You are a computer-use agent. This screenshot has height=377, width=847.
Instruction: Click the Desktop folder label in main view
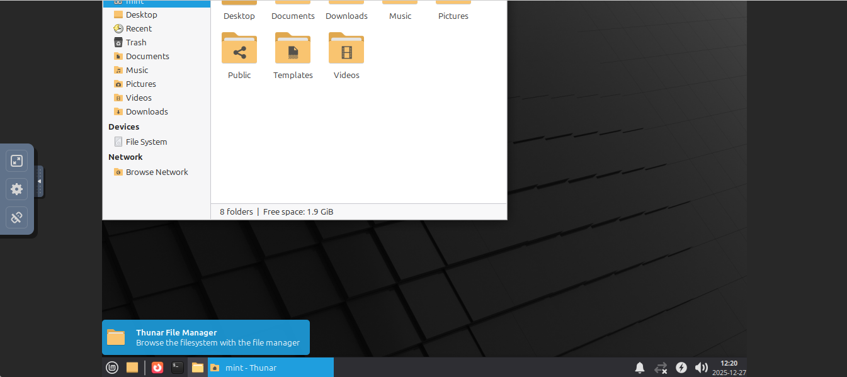(x=239, y=16)
